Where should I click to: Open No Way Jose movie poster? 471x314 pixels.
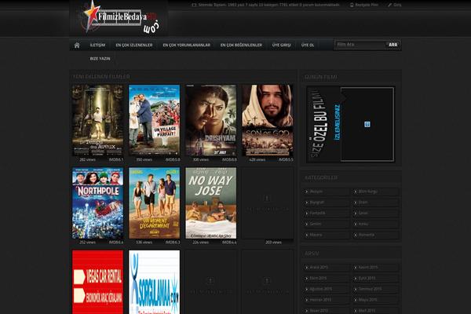tap(211, 203)
